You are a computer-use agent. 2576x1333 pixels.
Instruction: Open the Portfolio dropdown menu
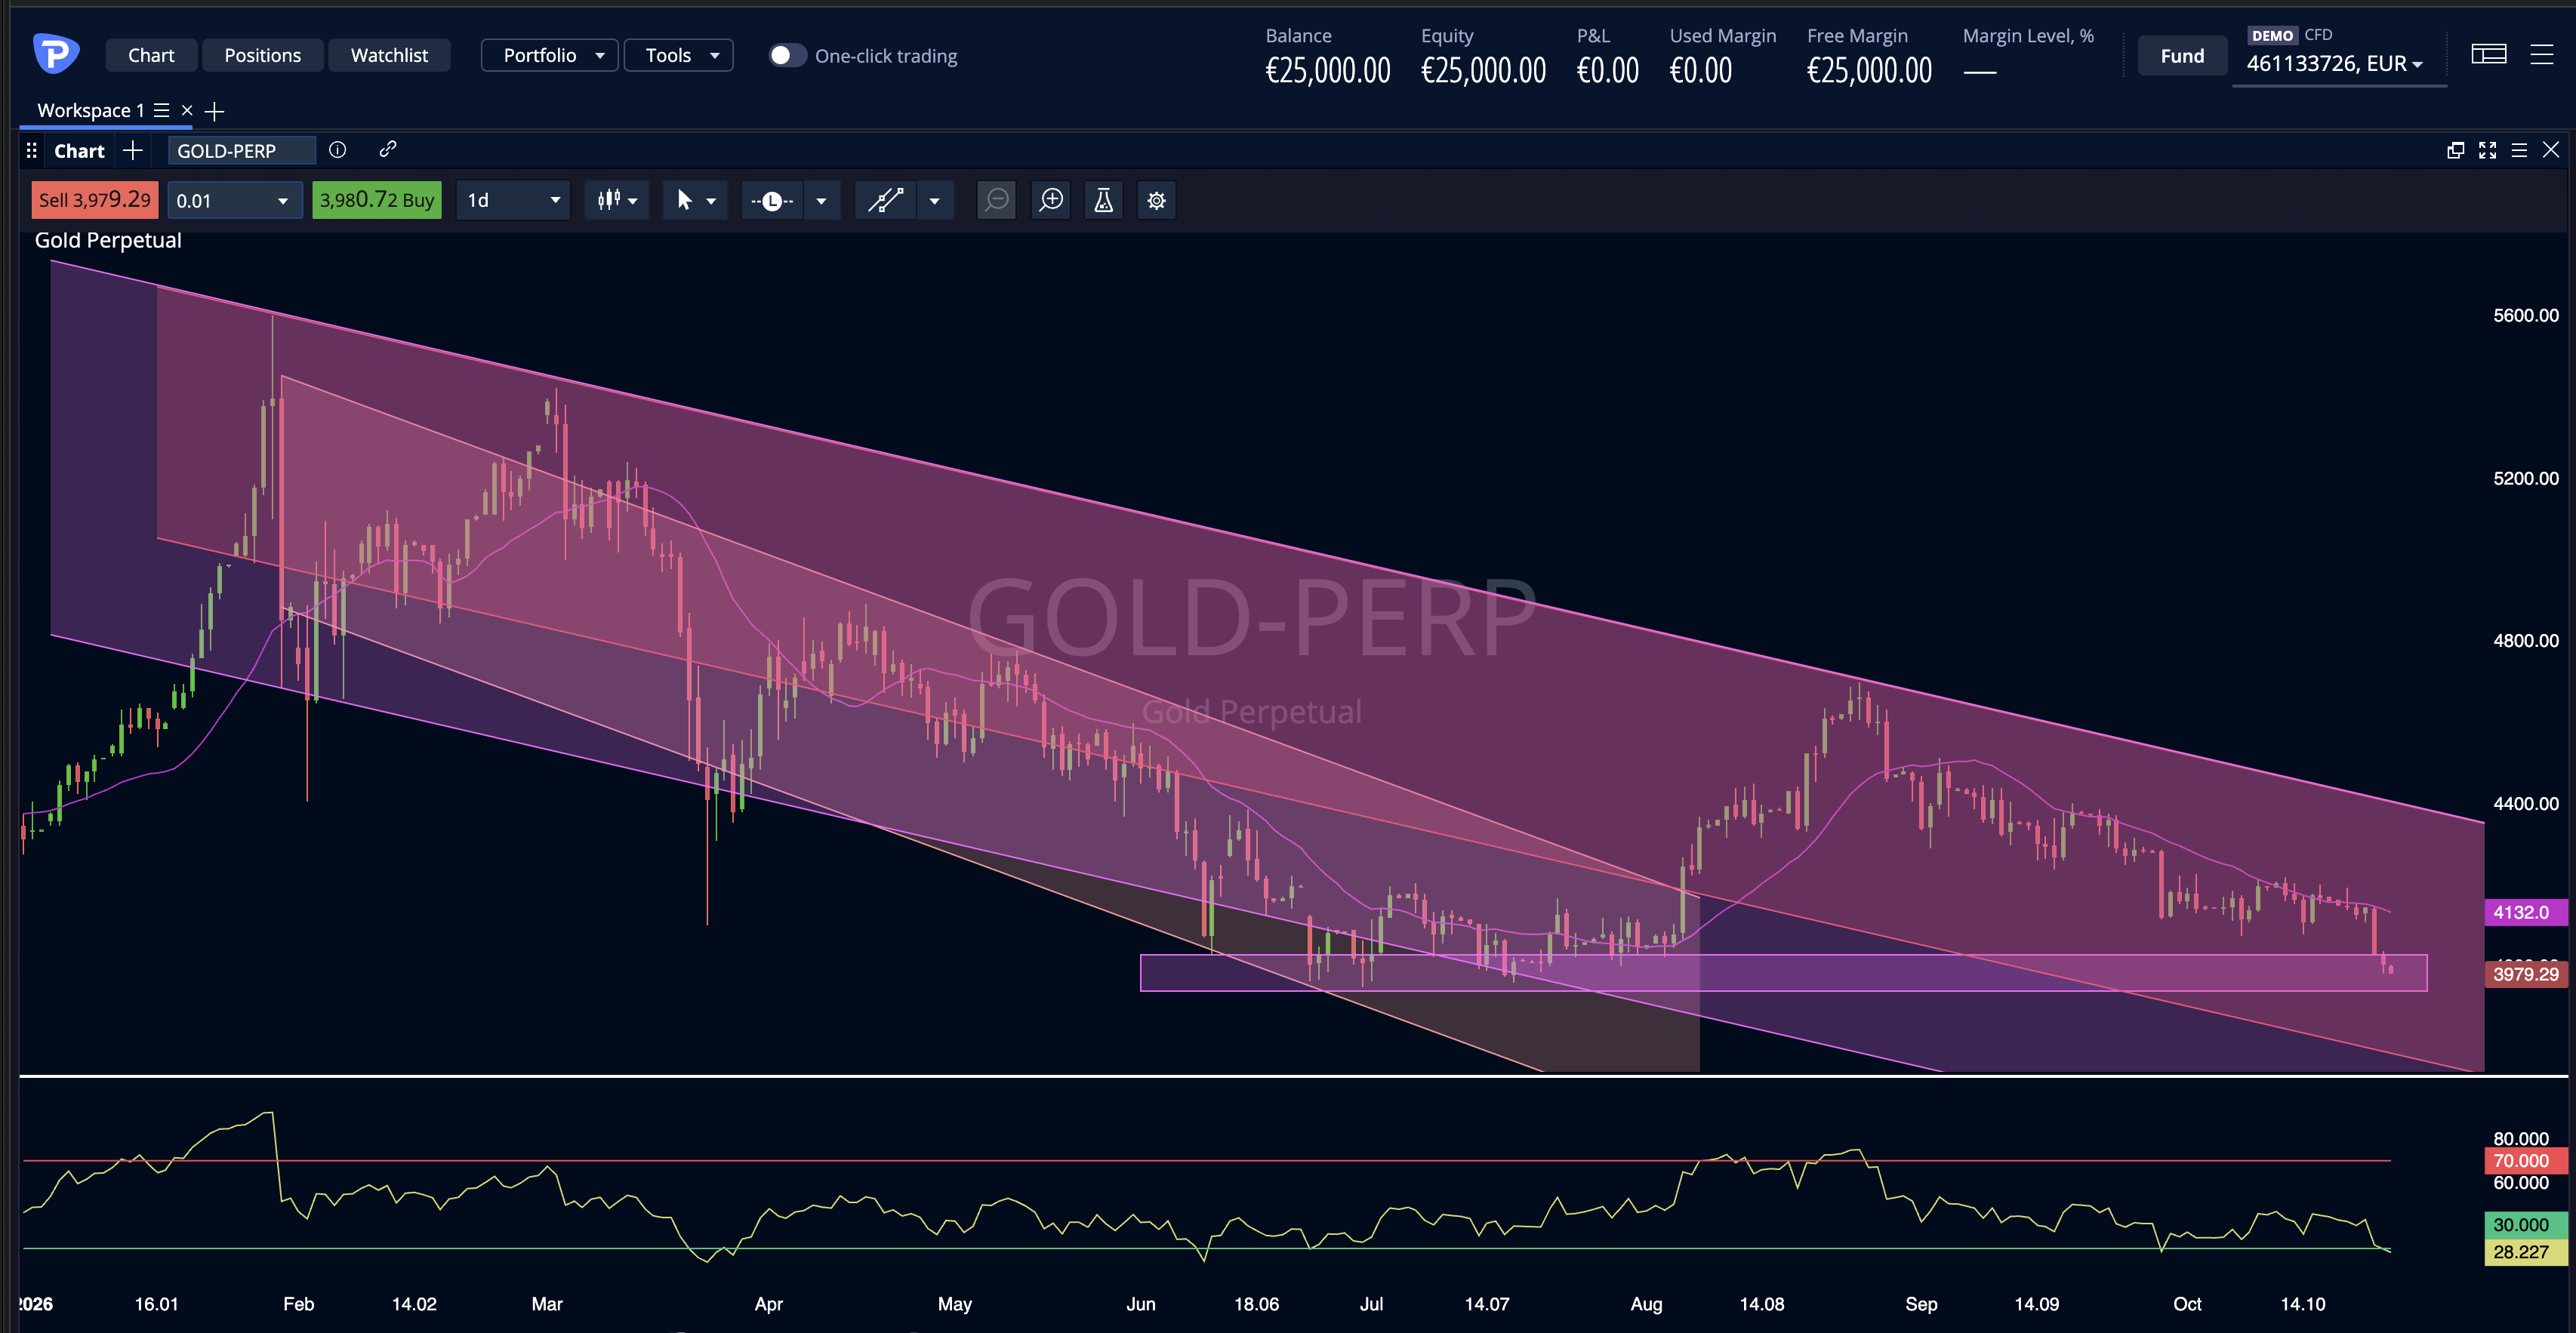click(x=549, y=55)
